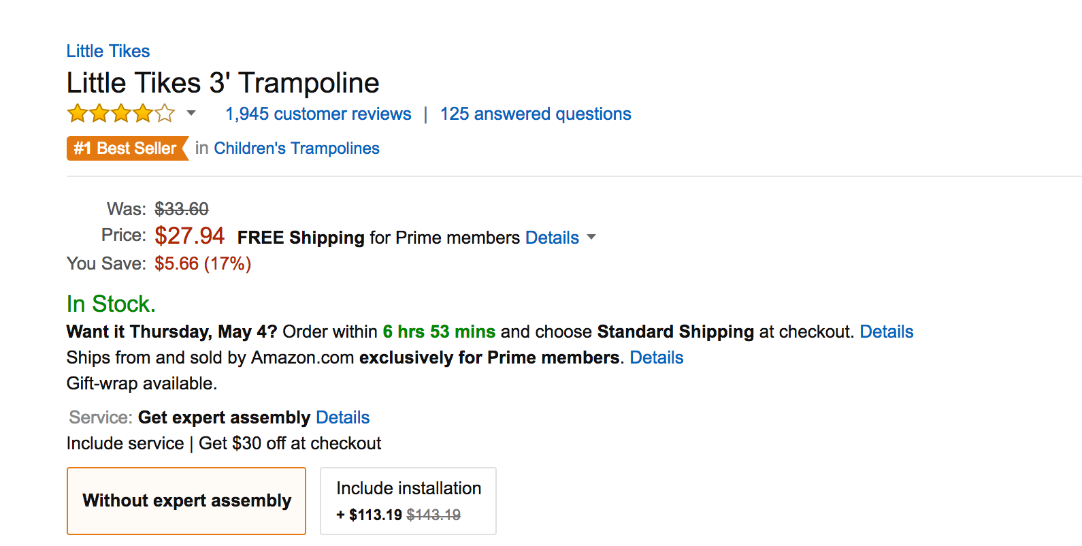Go to the Children's Trampolines category
The image size is (1082, 546).
tap(297, 148)
